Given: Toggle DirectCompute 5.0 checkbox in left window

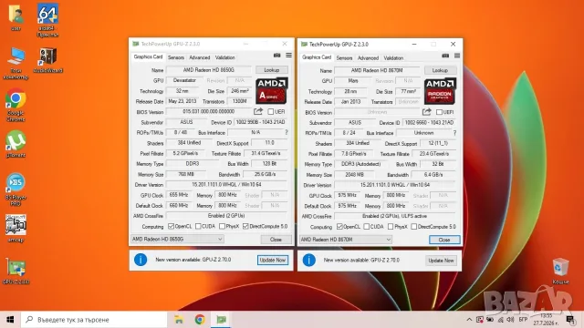Looking at the screenshot, I should pyautogui.click(x=245, y=226).
